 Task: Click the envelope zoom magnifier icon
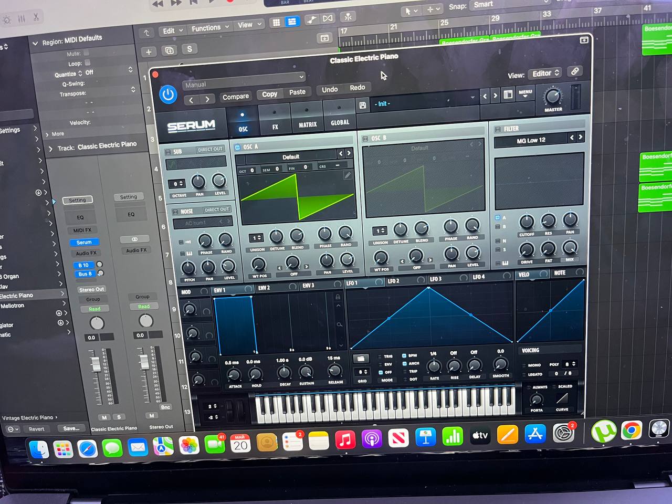point(339,325)
